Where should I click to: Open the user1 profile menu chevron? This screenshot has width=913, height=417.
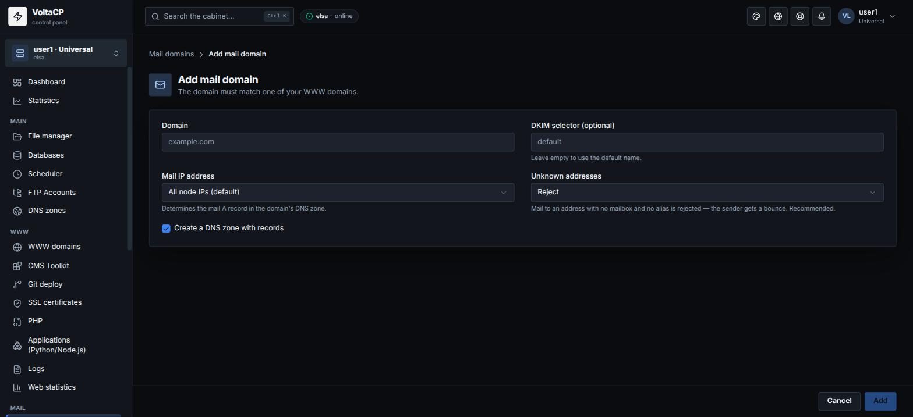(892, 16)
